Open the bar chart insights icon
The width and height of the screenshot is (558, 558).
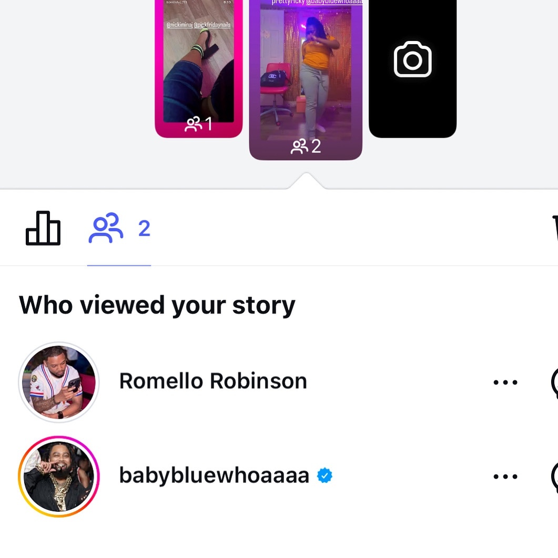coord(43,228)
